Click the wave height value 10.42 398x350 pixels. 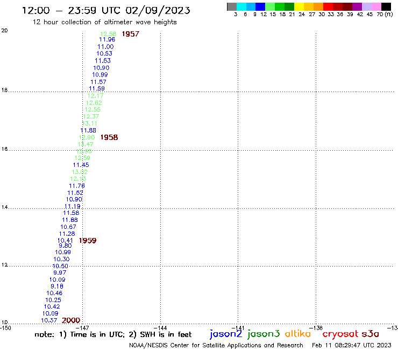[52, 307]
